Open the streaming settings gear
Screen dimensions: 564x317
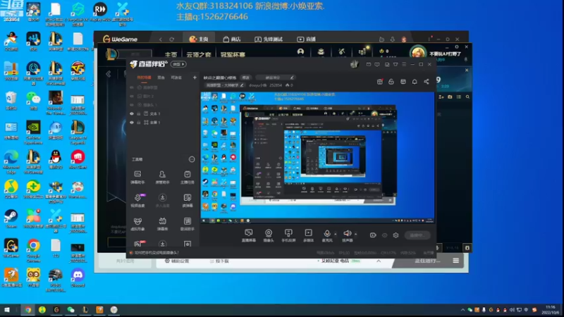tap(396, 235)
